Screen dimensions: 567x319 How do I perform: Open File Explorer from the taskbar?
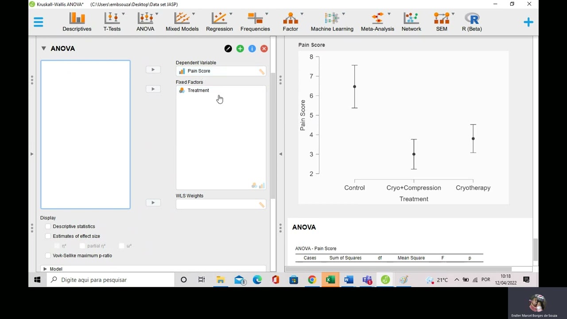pyautogui.click(x=221, y=280)
